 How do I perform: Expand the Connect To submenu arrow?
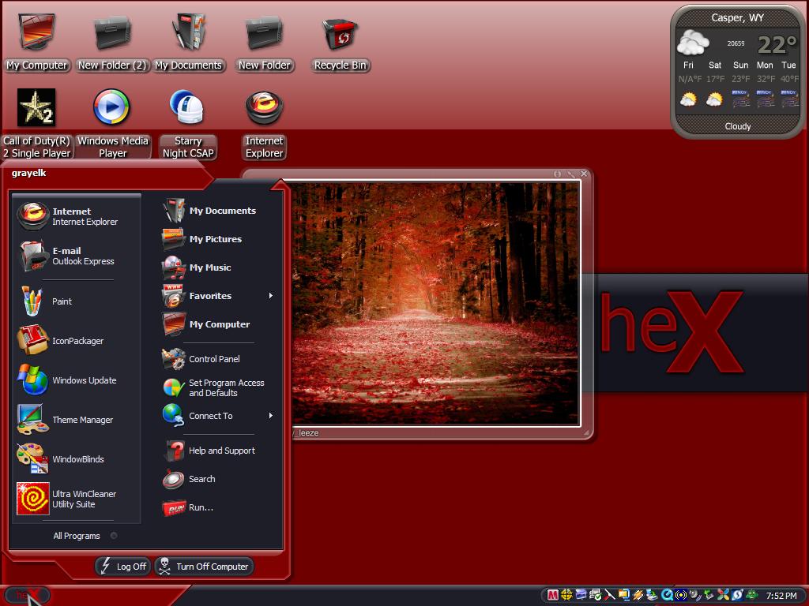click(x=270, y=415)
